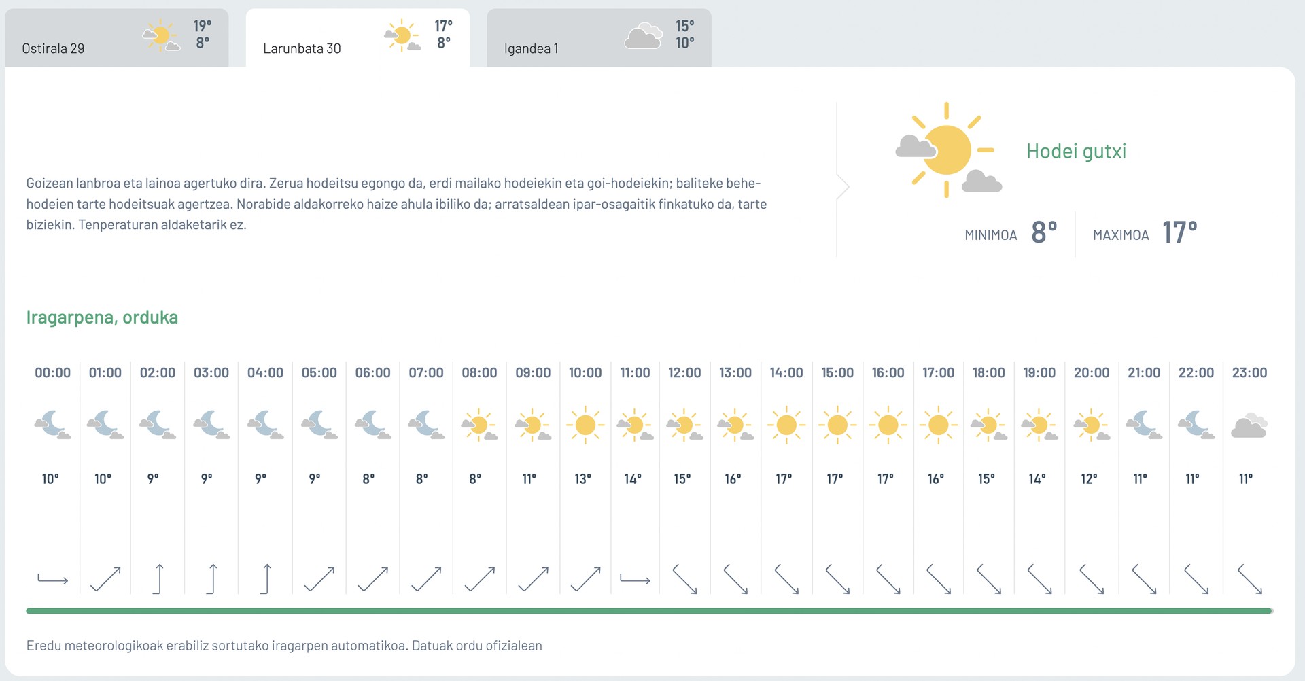
Task: Click the 18:00 hour label
Action: (989, 372)
